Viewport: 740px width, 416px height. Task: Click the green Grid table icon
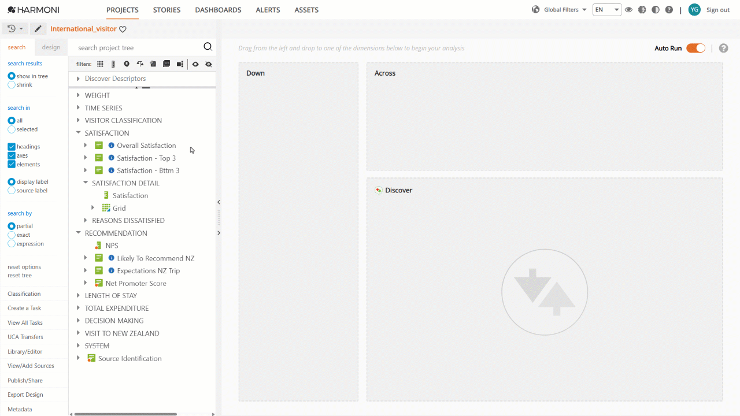(x=106, y=208)
